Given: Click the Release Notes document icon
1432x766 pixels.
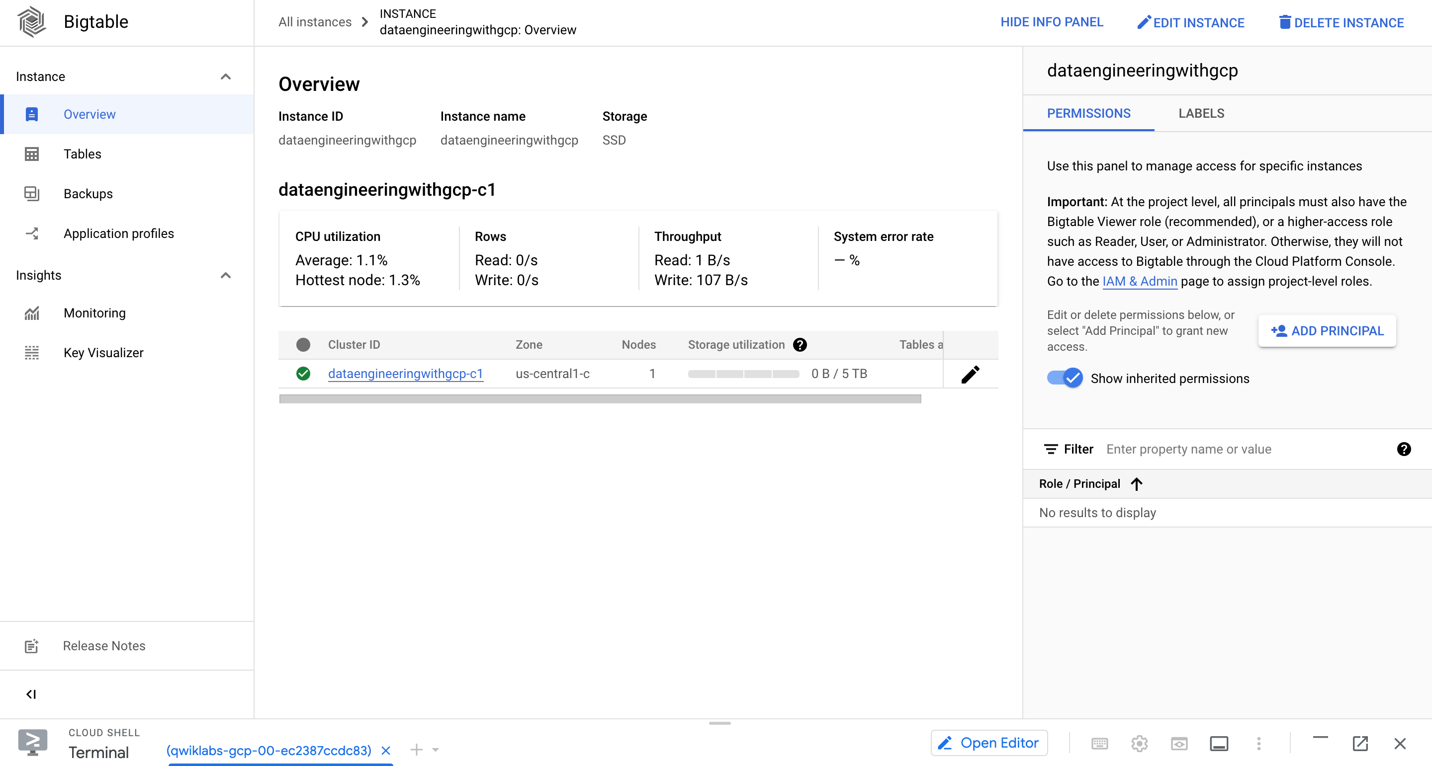Looking at the screenshot, I should (x=32, y=646).
